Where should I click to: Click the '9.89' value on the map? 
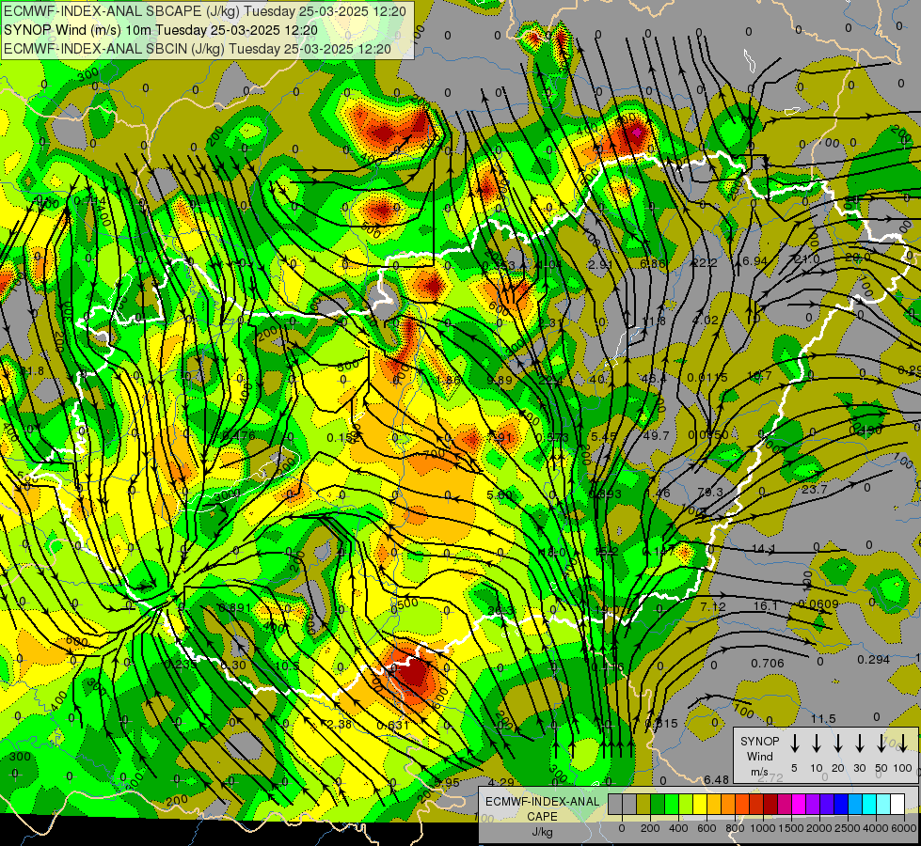click(500, 380)
